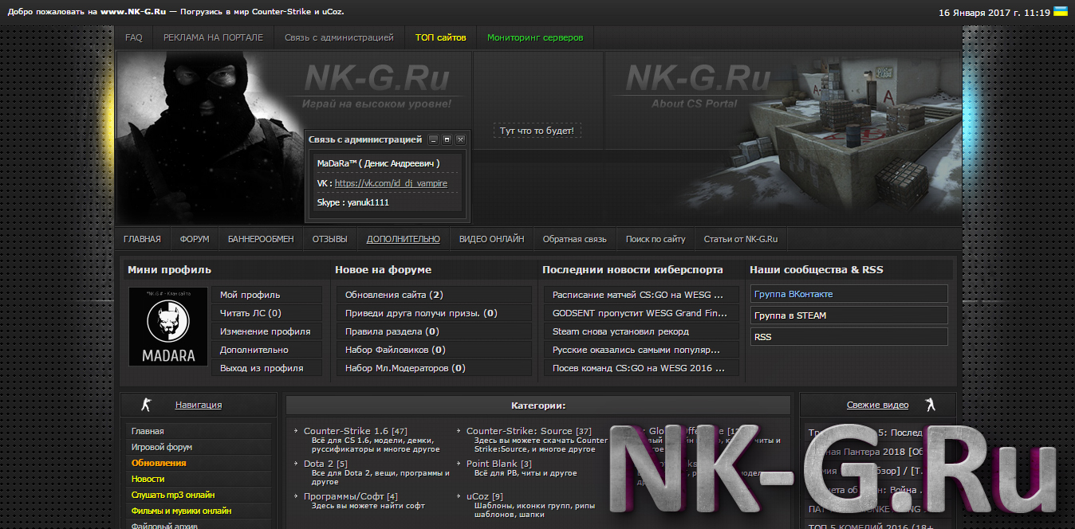1075x529 pixels.
Task: Click the Тут что то будет! placeholder box
Action: 537,130
